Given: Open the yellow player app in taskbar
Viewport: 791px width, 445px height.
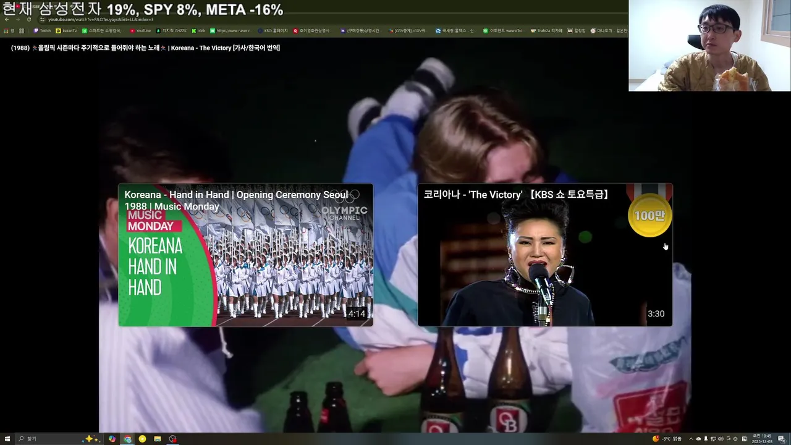Looking at the screenshot, I should tap(142, 439).
